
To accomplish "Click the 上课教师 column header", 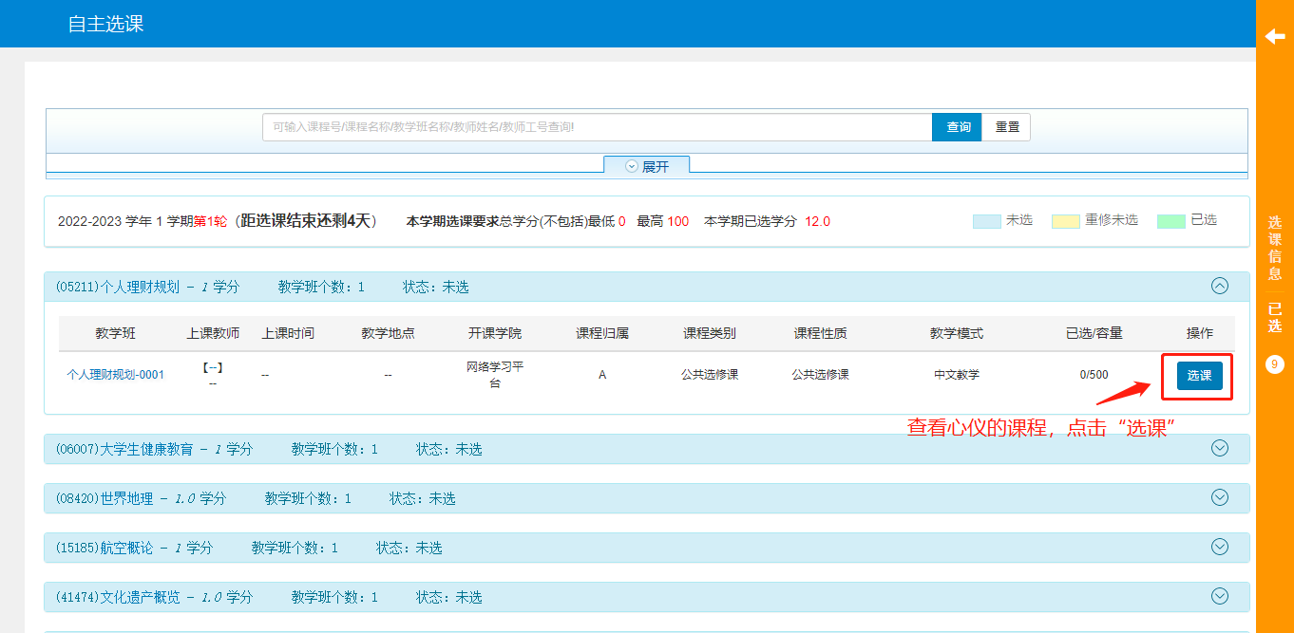I will pyautogui.click(x=213, y=333).
